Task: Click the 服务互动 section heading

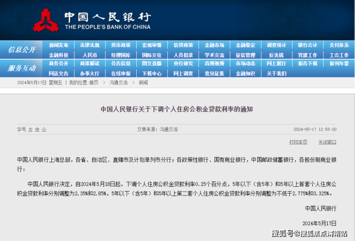Action: (x=22, y=68)
